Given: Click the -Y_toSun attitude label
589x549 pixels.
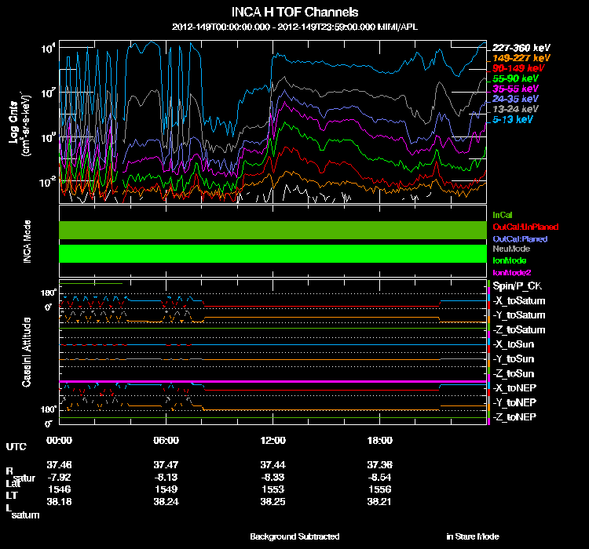Looking at the screenshot, I should 513,359.
